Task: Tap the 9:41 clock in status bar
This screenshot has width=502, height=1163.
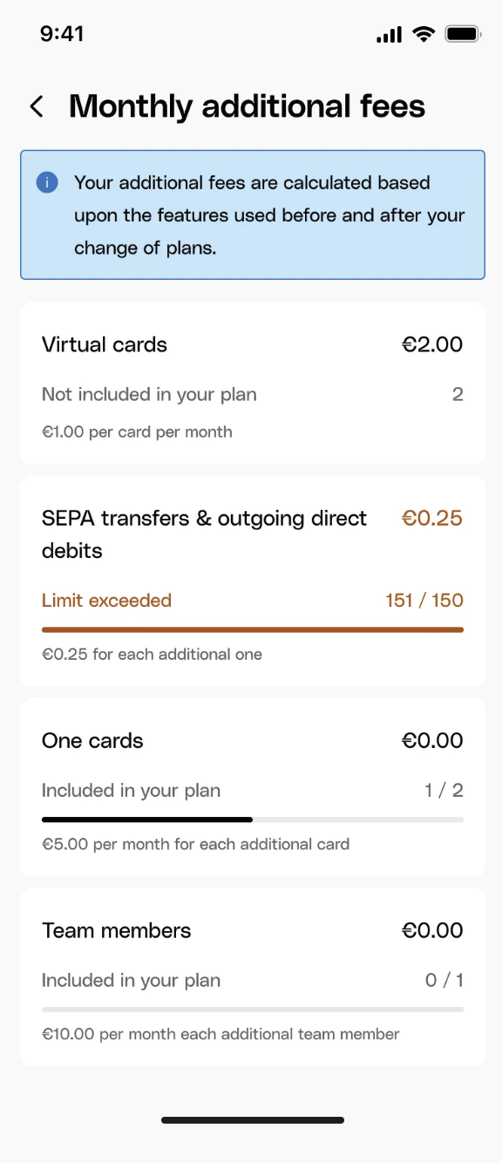Action: [62, 34]
